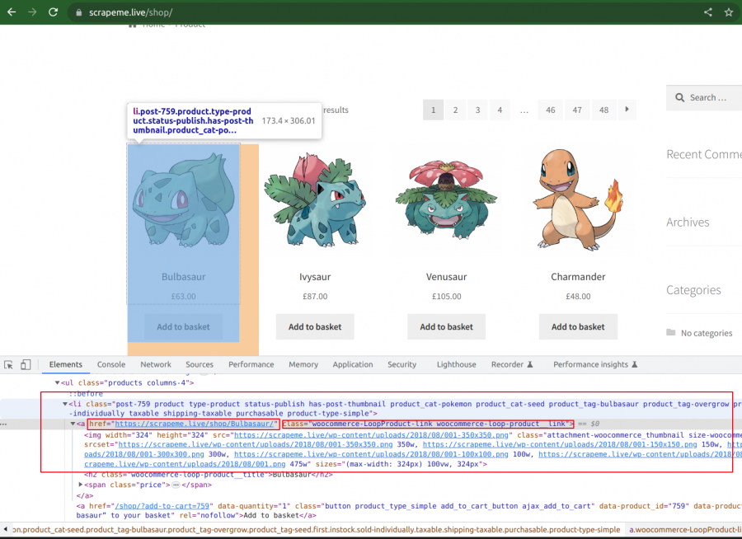Expand the ul products columns-4 node
Viewport: 742px width, 539px height.
coord(58,382)
